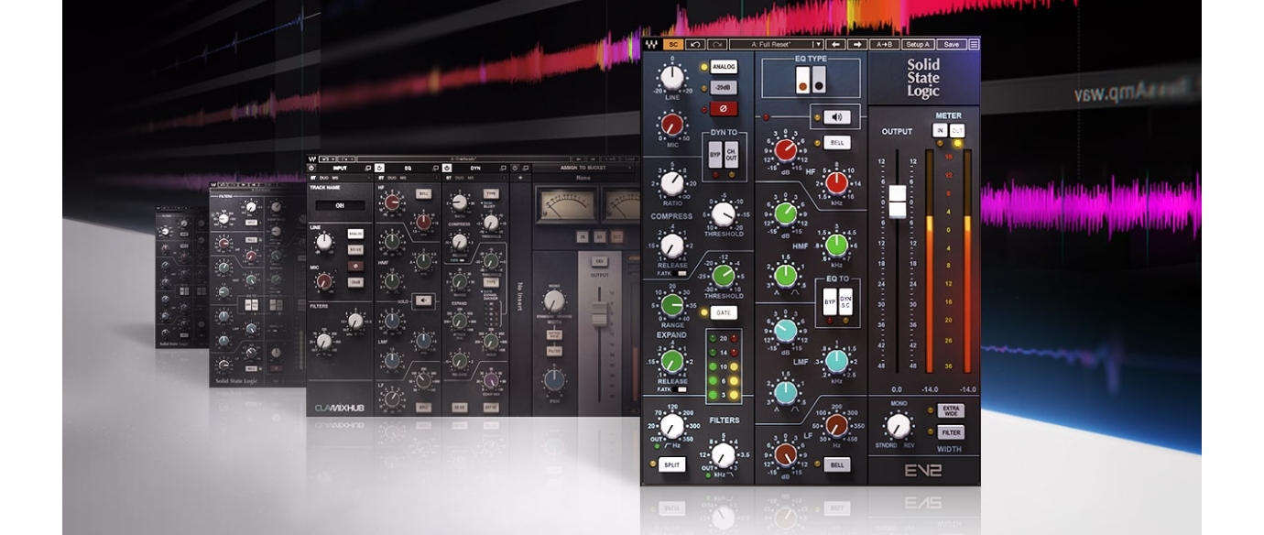Select the METER IN button
The width and height of the screenshot is (1264, 535).
(x=940, y=131)
